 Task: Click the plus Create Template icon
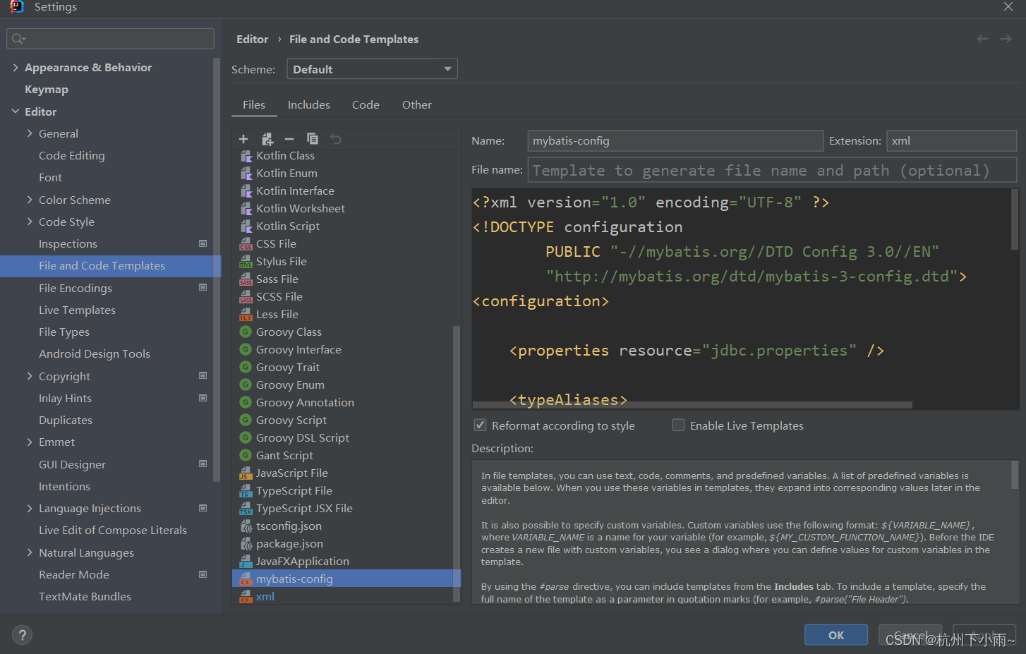[x=243, y=139]
